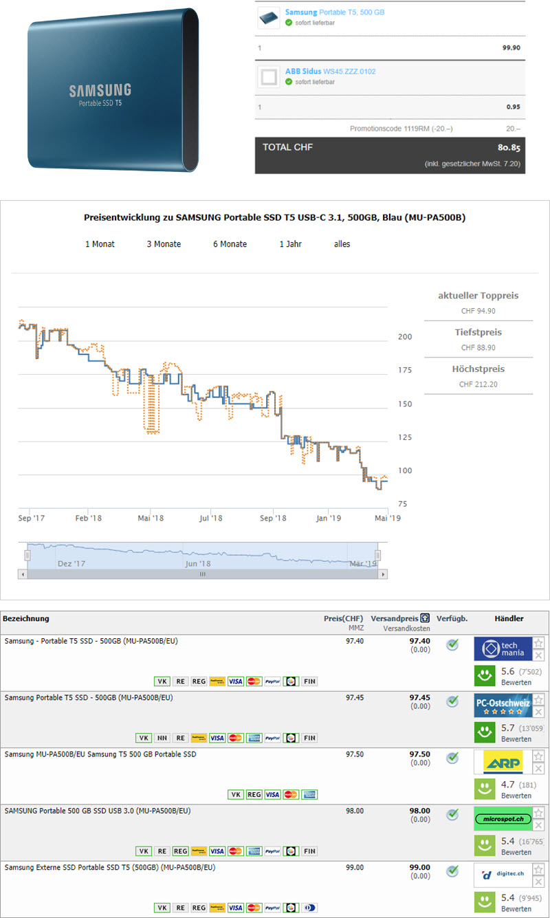Click the Tiefstpreis CHF 88.90 value

coord(478,347)
